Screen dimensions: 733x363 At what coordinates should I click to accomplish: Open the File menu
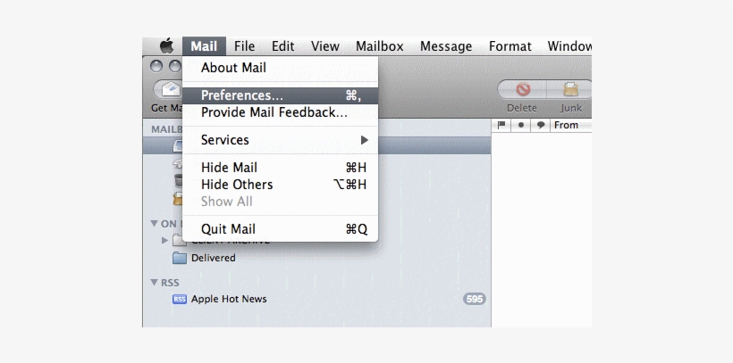click(x=245, y=46)
